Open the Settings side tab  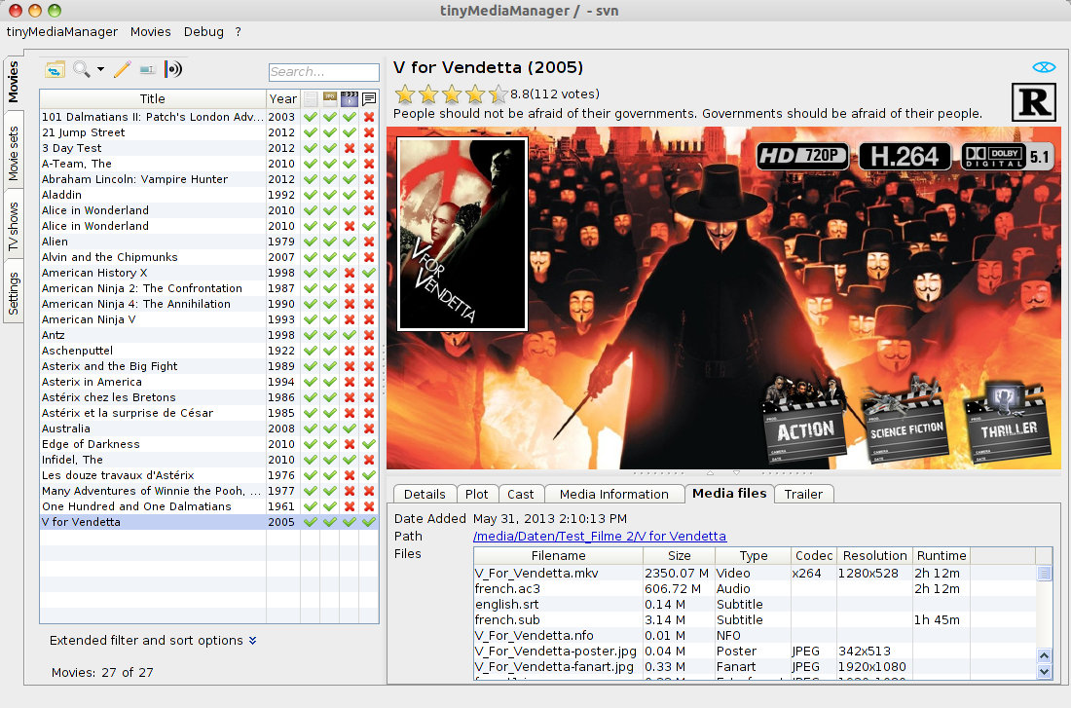click(13, 294)
